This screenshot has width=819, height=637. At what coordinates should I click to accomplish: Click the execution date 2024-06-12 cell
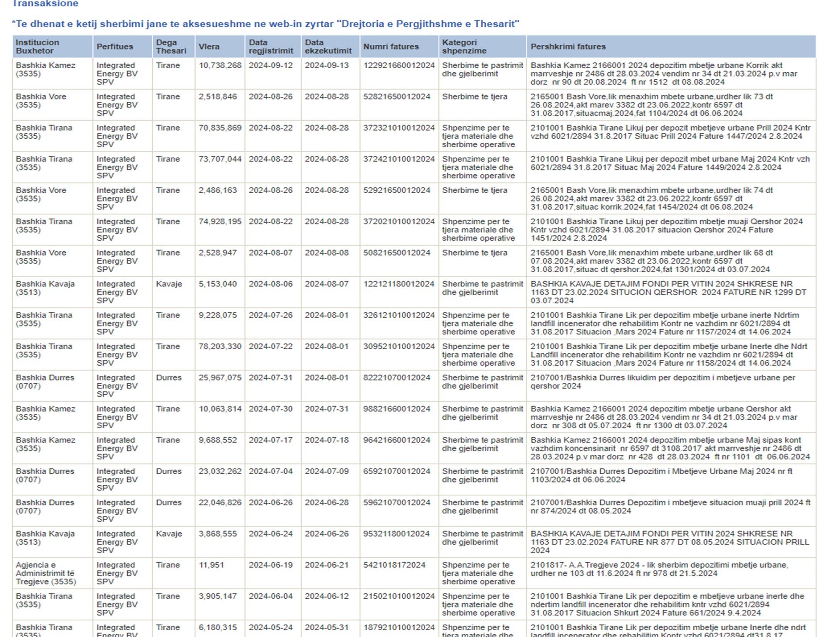(327, 596)
